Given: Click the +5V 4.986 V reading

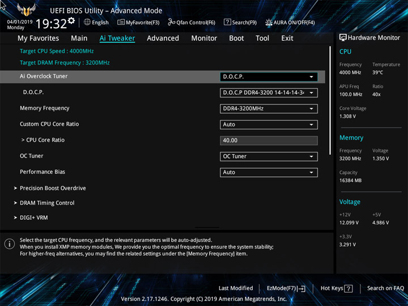Looking at the screenshot, I should (x=380, y=223).
